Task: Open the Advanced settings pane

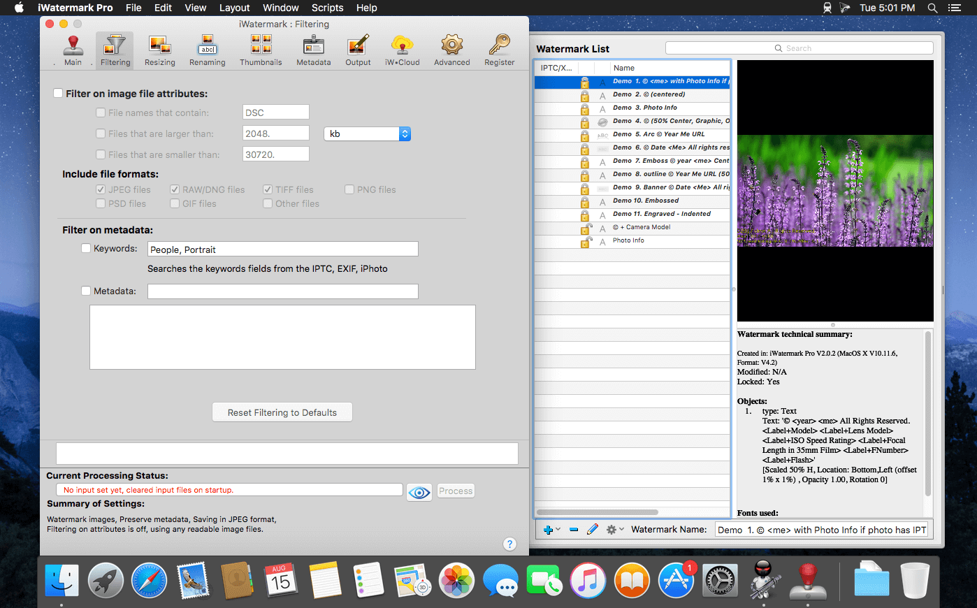Action: (451, 50)
